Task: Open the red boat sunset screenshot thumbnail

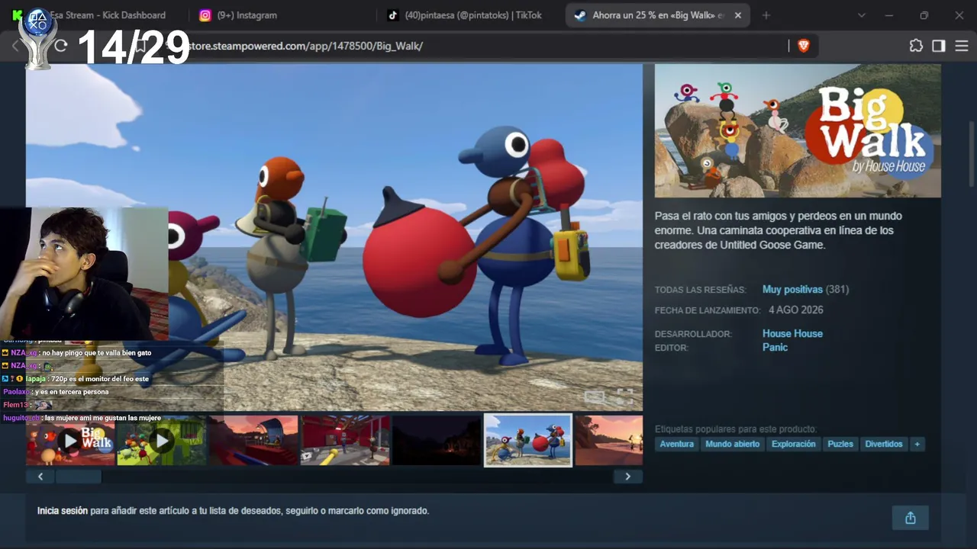Action: pyautogui.click(x=253, y=440)
